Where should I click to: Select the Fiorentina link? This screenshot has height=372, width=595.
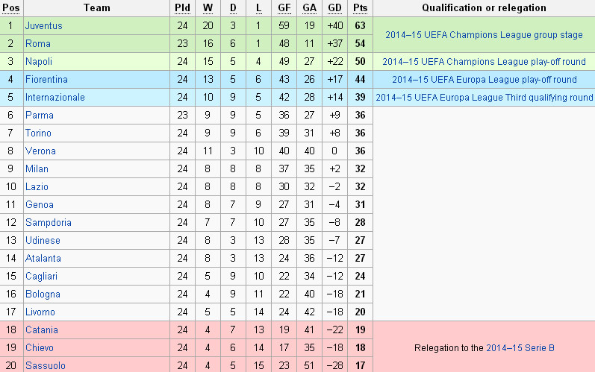point(46,79)
